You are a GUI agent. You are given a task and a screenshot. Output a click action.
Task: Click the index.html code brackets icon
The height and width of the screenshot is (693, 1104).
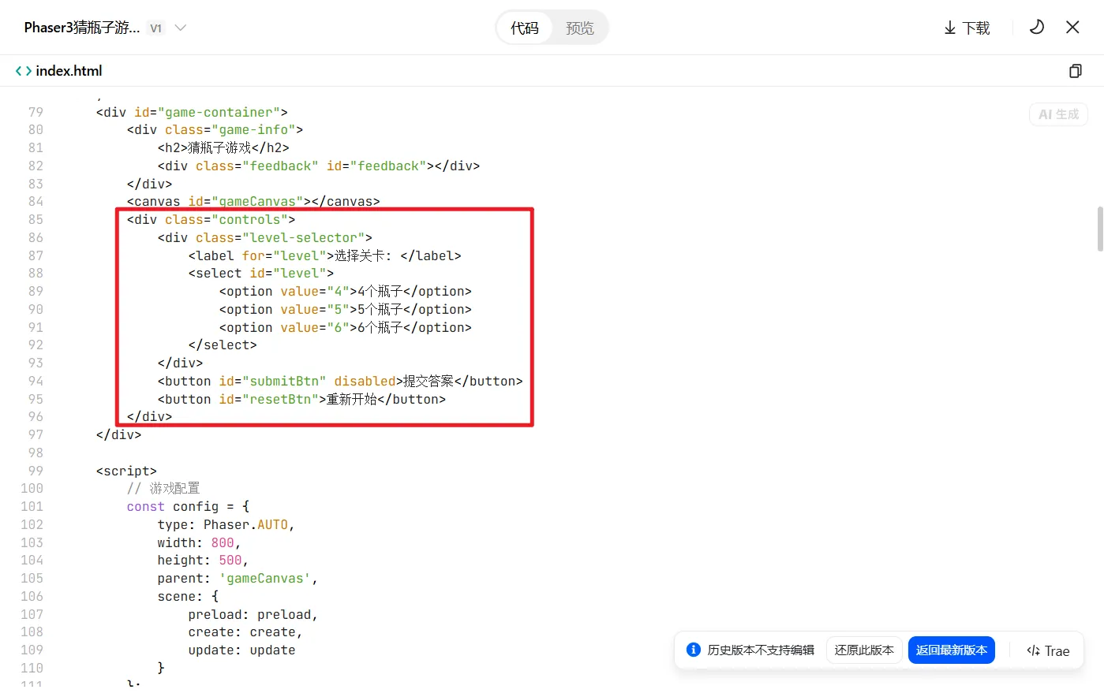24,71
